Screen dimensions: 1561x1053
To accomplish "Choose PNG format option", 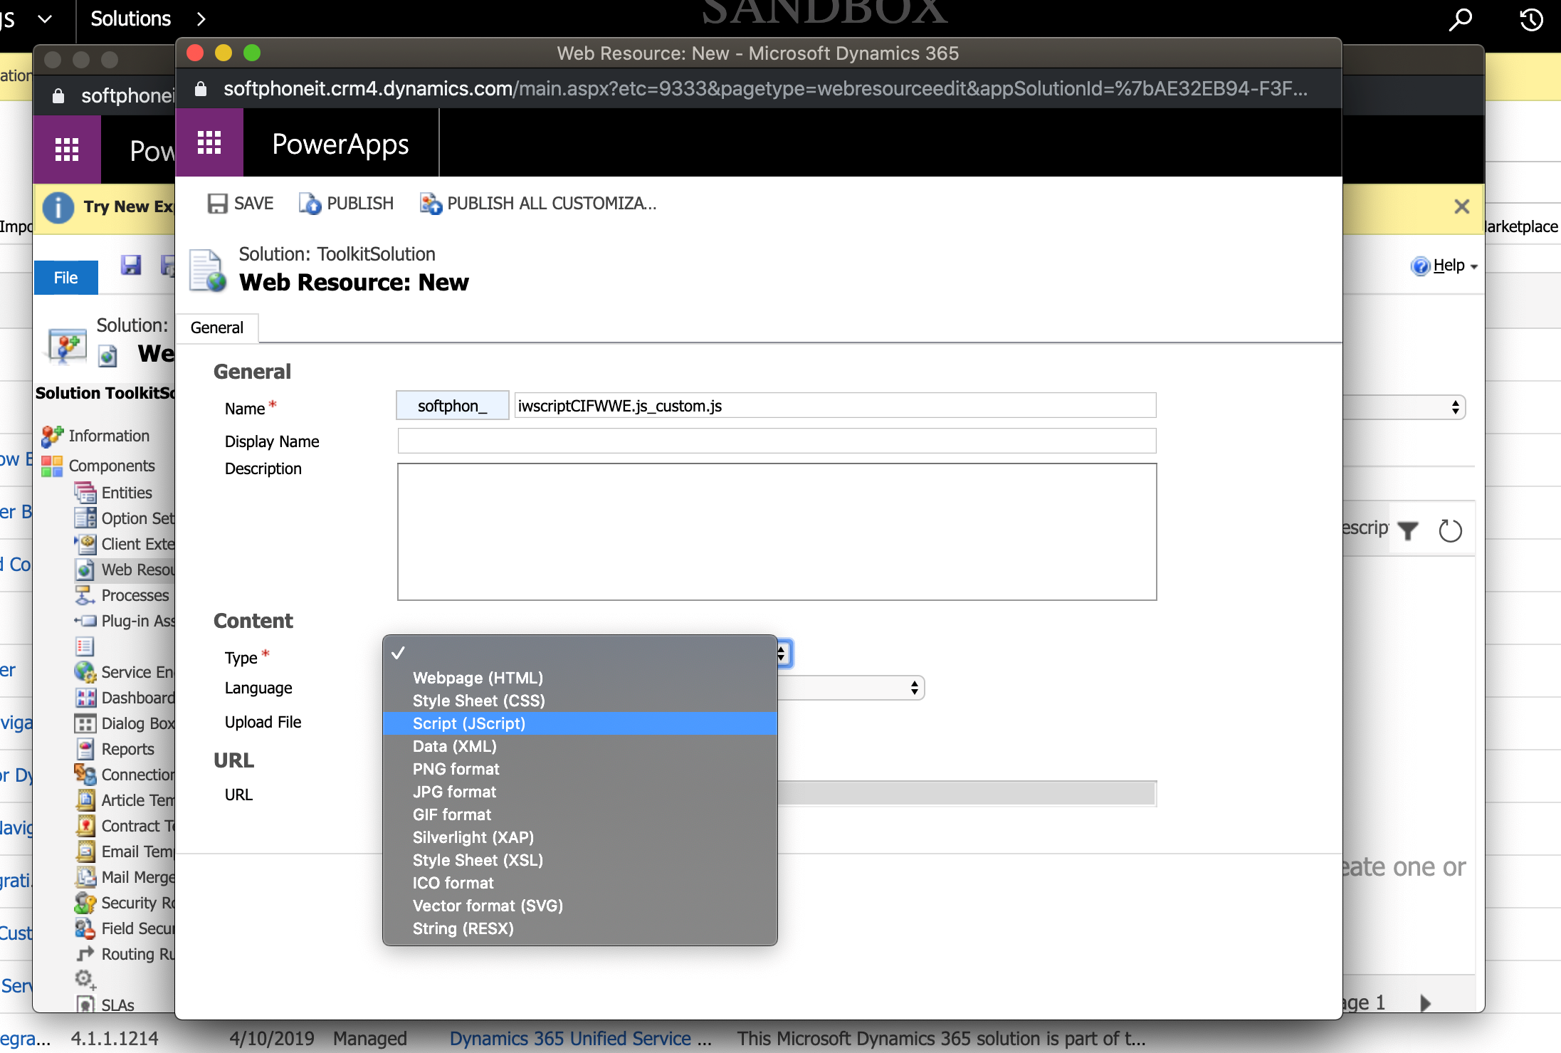I will pyautogui.click(x=579, y=769).
